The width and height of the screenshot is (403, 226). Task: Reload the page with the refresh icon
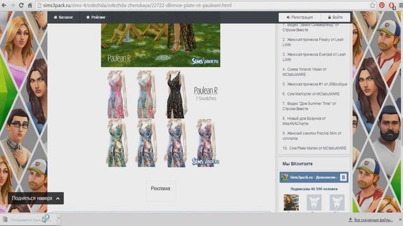[x=21, y=5]
